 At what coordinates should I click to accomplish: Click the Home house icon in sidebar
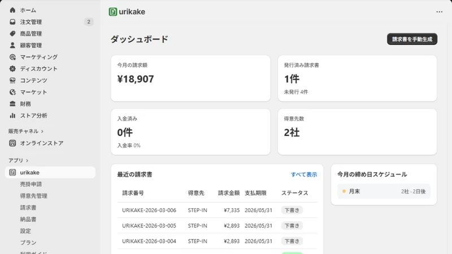pyautogui.click(x=12, y=10)
